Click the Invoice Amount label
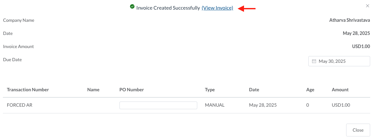 18,46
